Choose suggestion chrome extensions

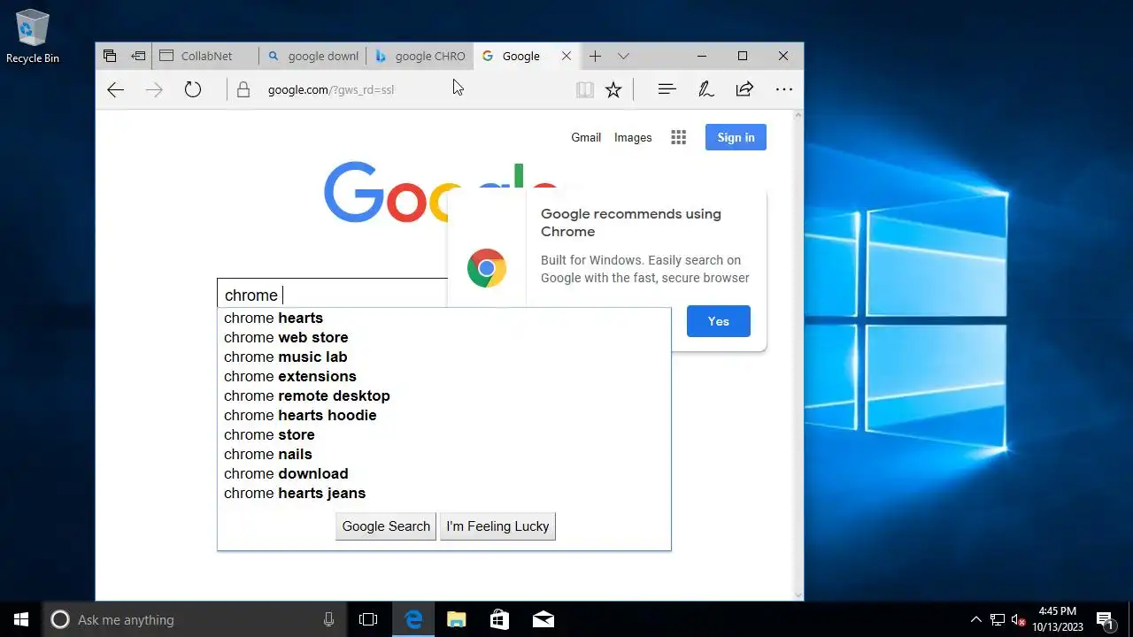(x=444, y=376)
